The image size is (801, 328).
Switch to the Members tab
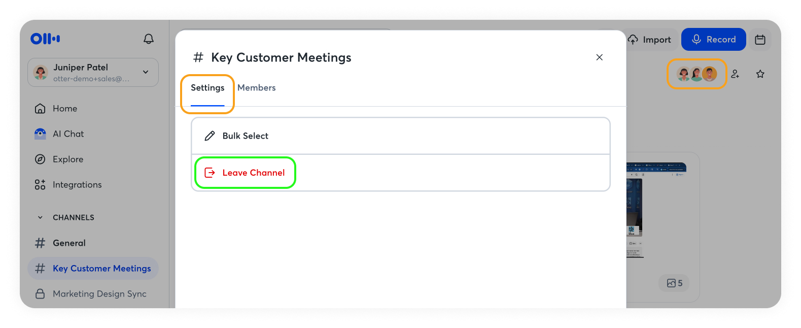point(256,88)
